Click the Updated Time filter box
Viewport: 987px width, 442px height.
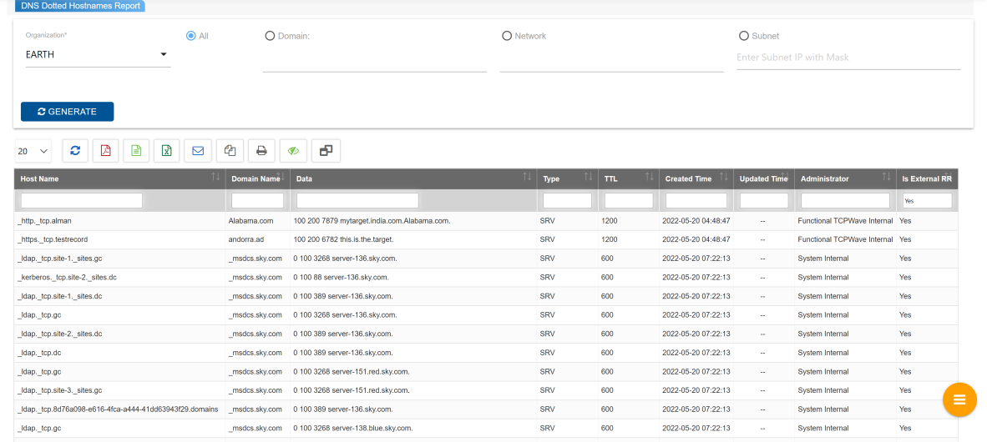(x=764, y=200)
